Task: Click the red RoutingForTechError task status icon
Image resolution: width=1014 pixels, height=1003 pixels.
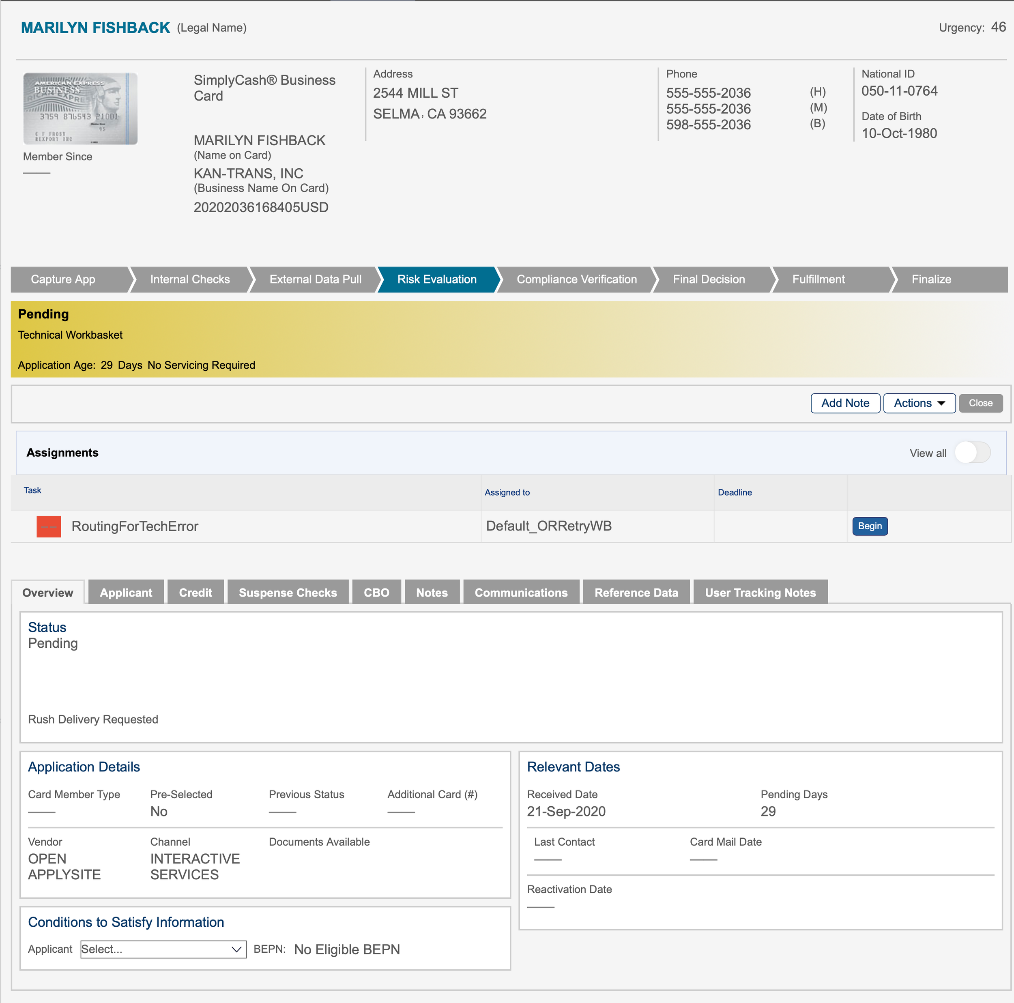Action: [49, 526]
